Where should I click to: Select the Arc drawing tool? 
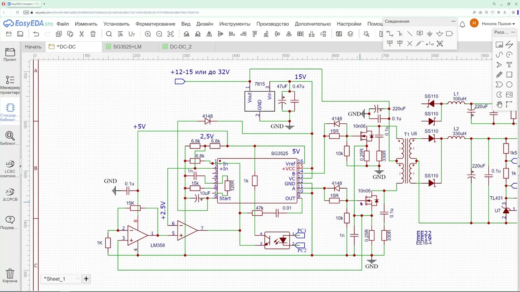pos(509,55)
